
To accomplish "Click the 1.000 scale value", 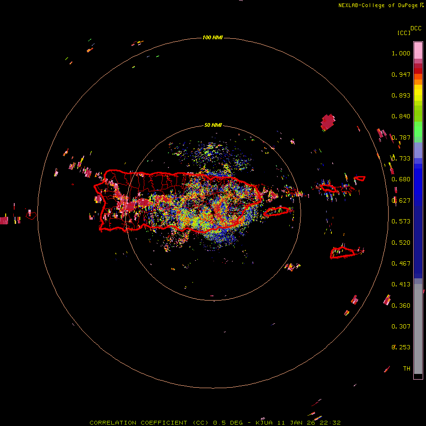I will 401,53.
